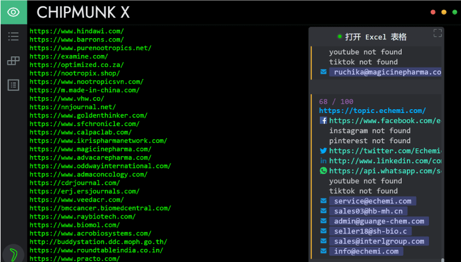
Task: Click mail icon beside sales03@hb-mh.cn
Action: (323, 211)
